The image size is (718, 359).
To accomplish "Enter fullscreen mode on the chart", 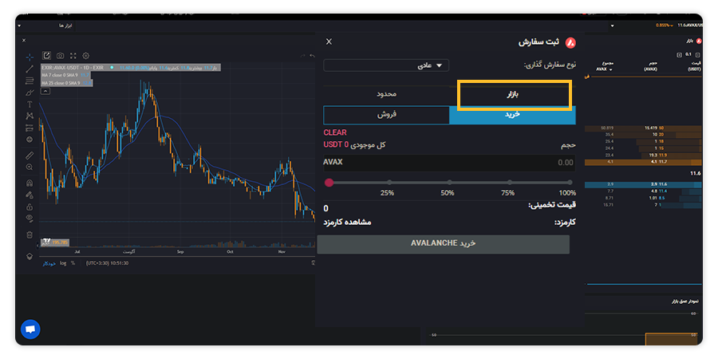I will [73, 56].
